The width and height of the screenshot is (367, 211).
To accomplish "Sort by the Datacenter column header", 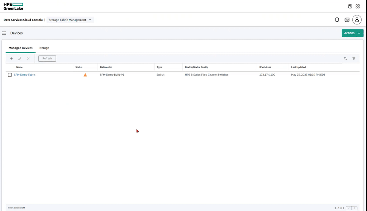I will [x=106, y=67].
